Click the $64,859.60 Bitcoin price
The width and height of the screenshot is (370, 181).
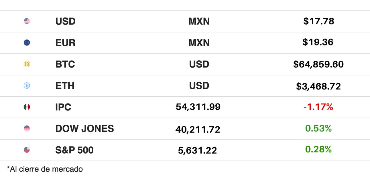click(318, 64)
